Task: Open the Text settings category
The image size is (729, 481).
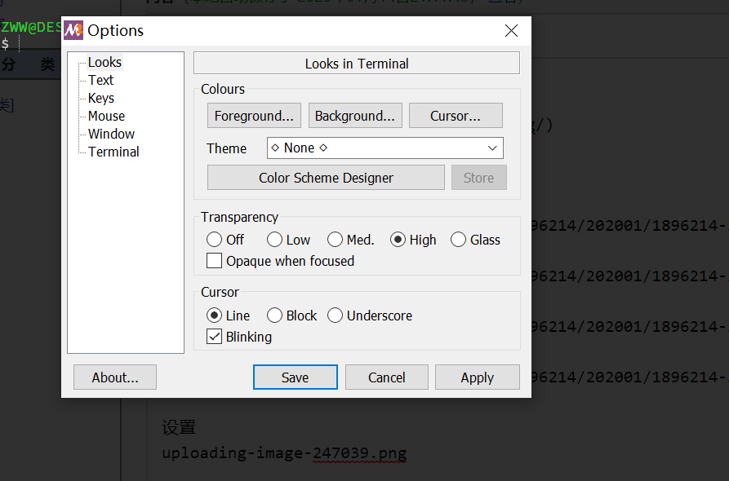Action: click(101, 80)
